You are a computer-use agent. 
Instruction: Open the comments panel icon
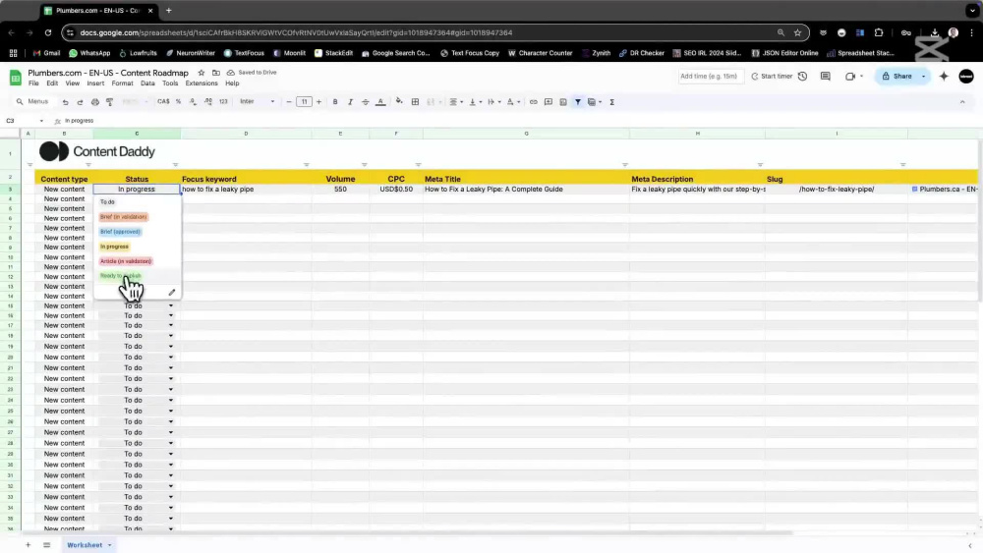coord(825,77)
